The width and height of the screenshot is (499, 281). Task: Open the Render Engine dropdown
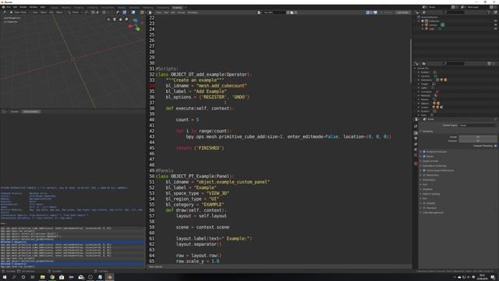click(x=478, y=125)
